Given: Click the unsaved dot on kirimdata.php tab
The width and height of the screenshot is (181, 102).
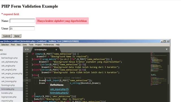Looking at the screenshot, I should (56, 50).
